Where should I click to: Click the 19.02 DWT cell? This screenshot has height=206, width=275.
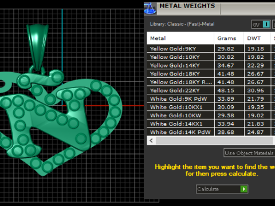click(x=257, y=116)
